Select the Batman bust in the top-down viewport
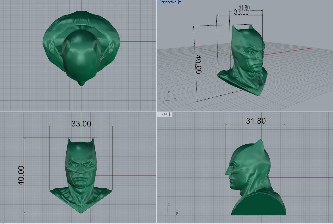This screenshot has width=333, height=224. coord(82,48)
